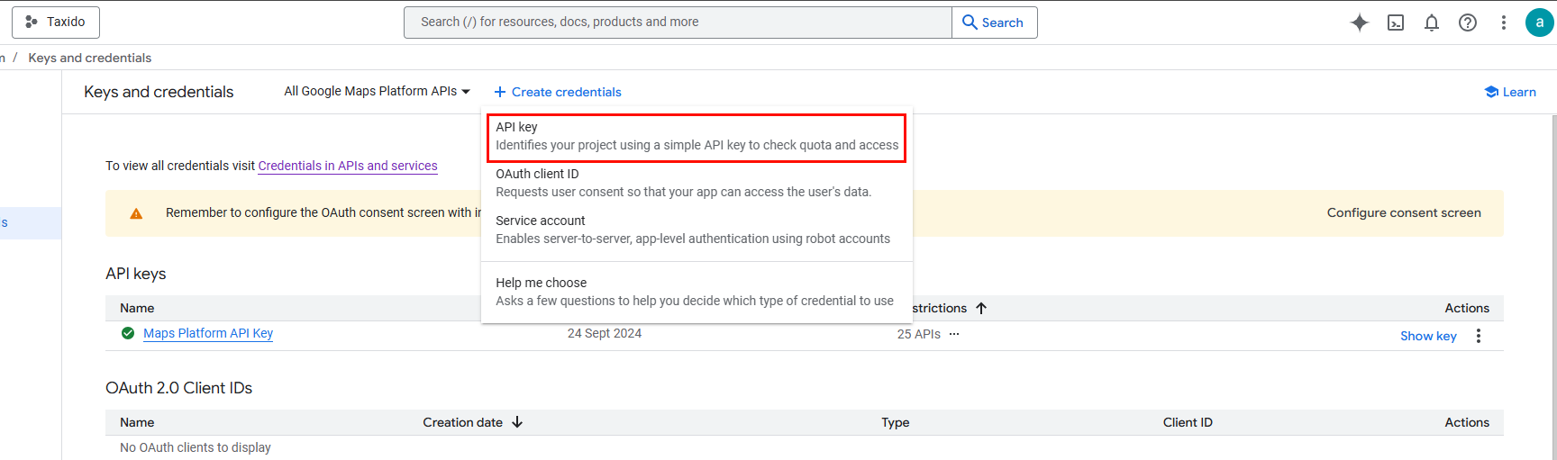Click Show key link
This screenshot has width=1557, height=460.
[x=1427, y=336]
